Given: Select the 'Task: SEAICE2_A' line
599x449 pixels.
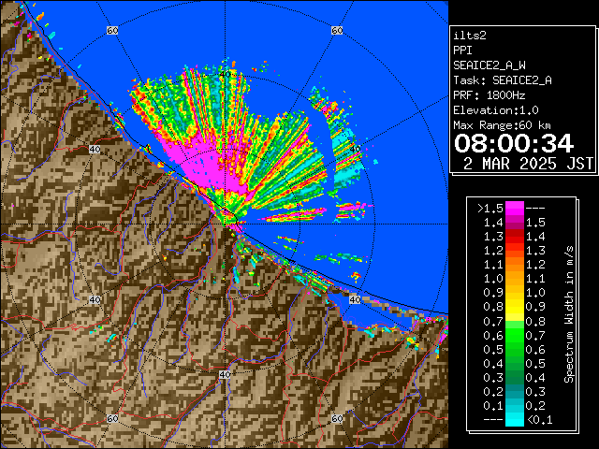Looking at the screenshot, I should tap(503, 80).
